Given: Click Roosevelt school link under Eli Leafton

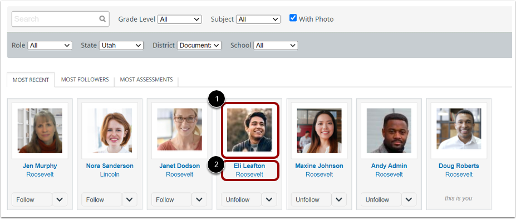Looking at the screenshot, I should pyautogui.click(x=249, y=174).
